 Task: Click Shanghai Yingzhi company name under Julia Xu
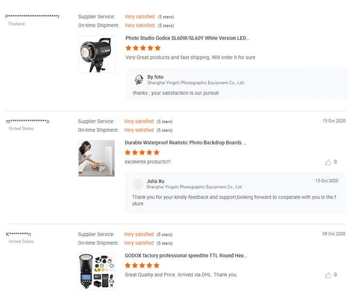(194, 187)
